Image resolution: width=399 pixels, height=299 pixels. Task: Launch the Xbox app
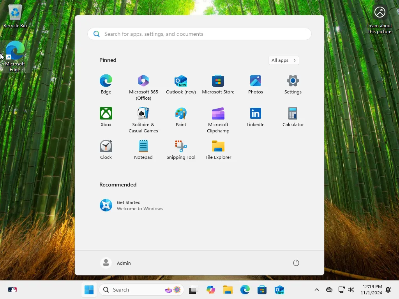pos(106,117)
